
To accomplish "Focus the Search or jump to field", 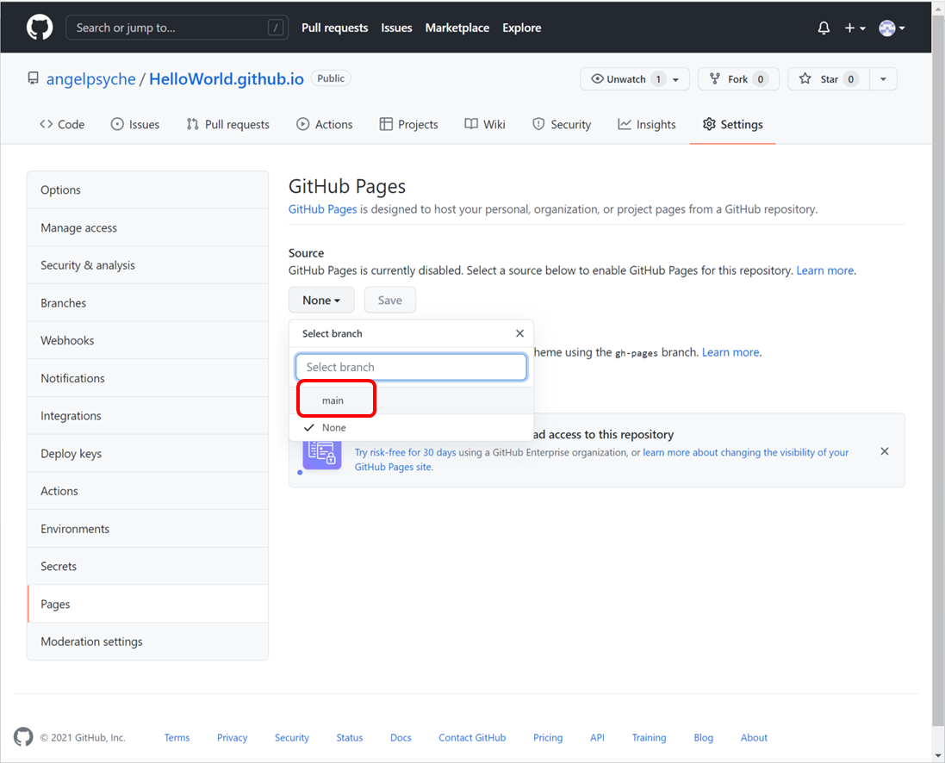I will point(177,28).
